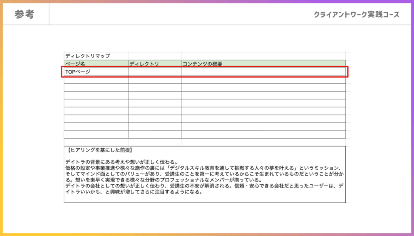Select first empty コンテンツの概要 cell under the TOPページ row
414x236 pixels.
pos(263,80)
